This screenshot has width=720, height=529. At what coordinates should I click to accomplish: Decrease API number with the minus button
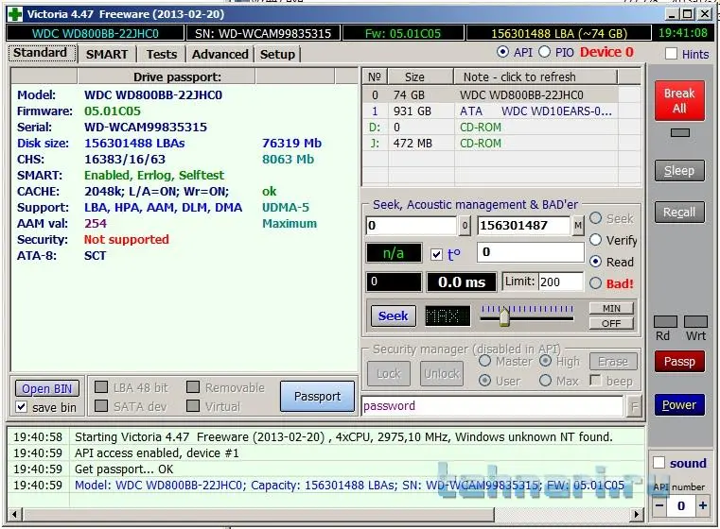659,506
